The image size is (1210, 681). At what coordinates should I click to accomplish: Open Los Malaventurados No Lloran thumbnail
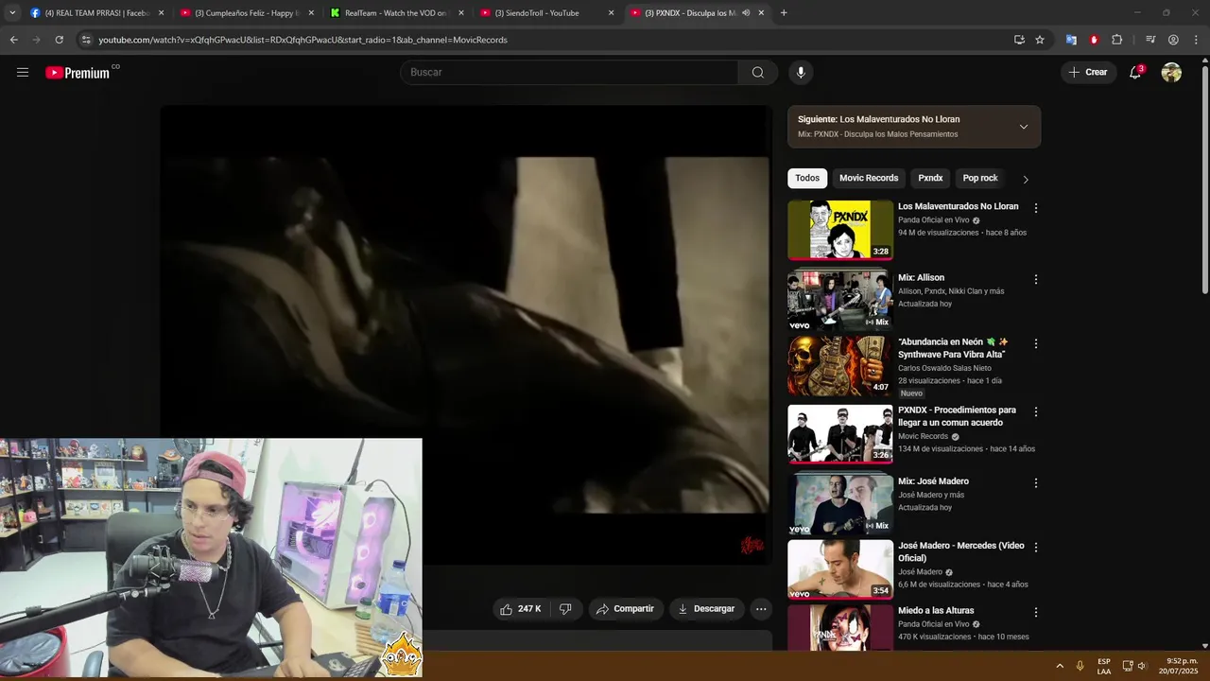click(840, 229)
